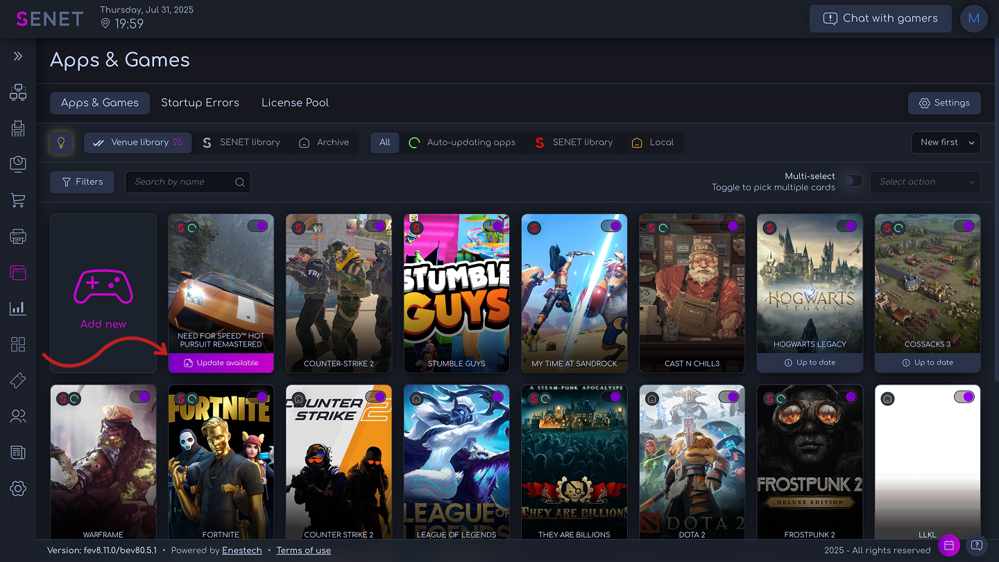The image size is (999, 562).
Task: Select the All filter
Action: (385, 143)
